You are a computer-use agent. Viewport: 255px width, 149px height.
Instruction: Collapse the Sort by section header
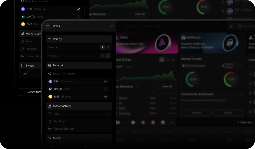pos(79,39)
